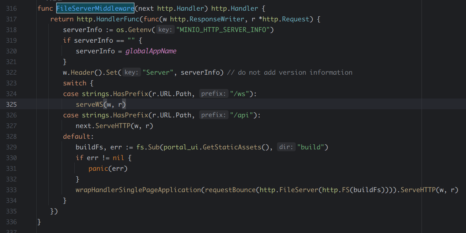The image size is (466, 233).
Task: Click line number 333 in the gutter
Action: [x=11, y=190]
